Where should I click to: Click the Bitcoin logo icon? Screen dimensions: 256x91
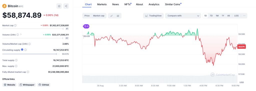coord(4,6)
